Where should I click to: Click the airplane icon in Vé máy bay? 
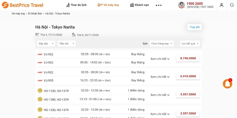click(100, 5)
